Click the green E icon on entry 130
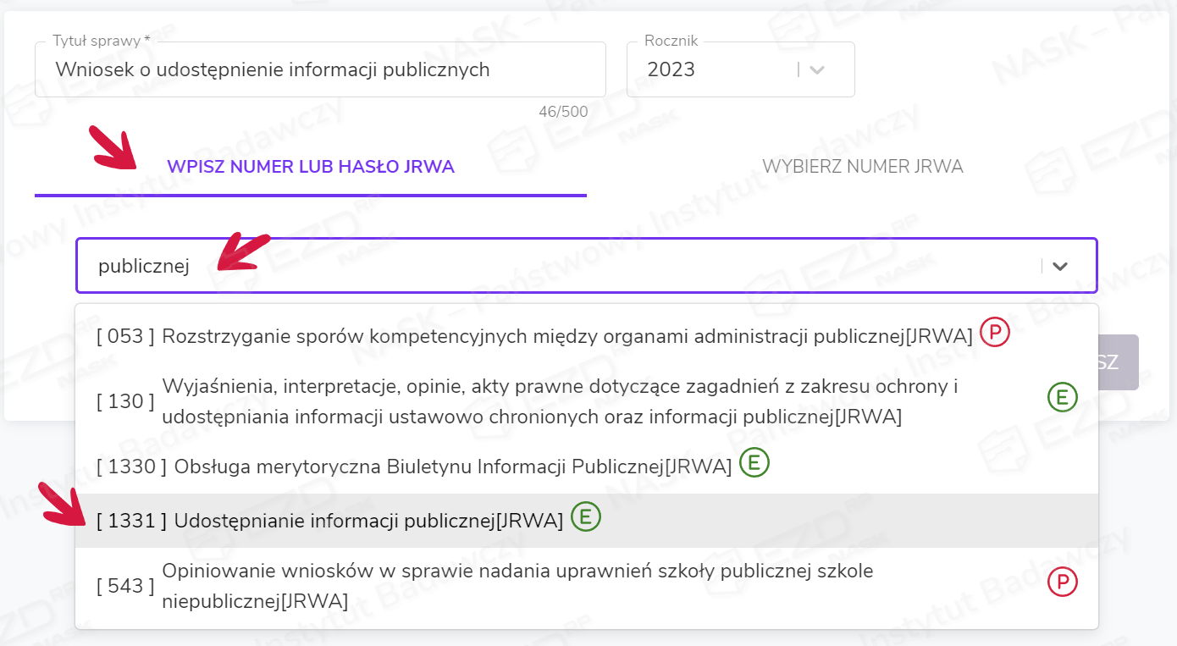The image size is (1177, 646). pos(1062,397)
